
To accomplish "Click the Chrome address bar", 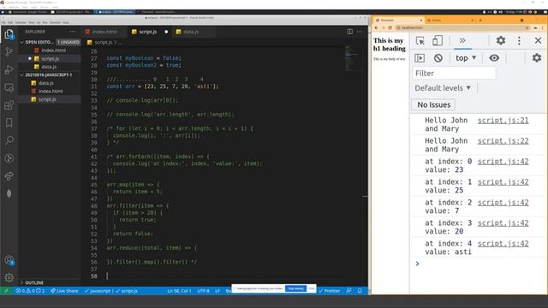I will coord(462,27).
